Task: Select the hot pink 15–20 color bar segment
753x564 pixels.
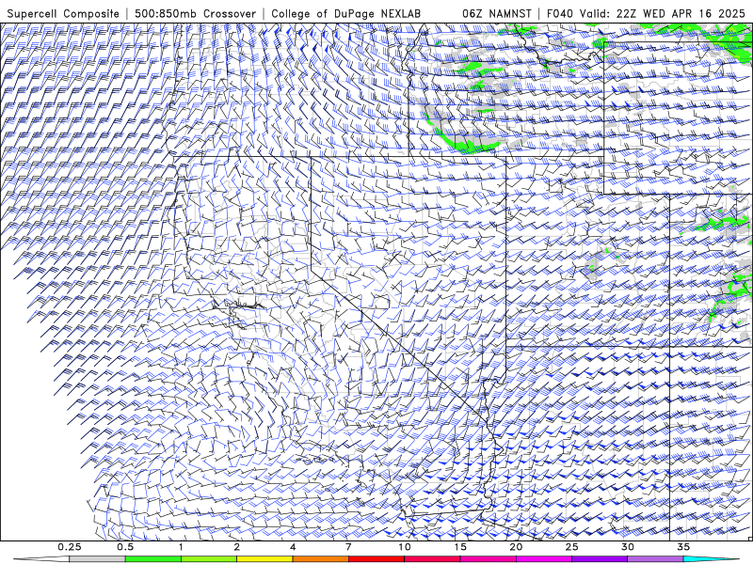Action: pyautogui.click(x=488, y=559)
